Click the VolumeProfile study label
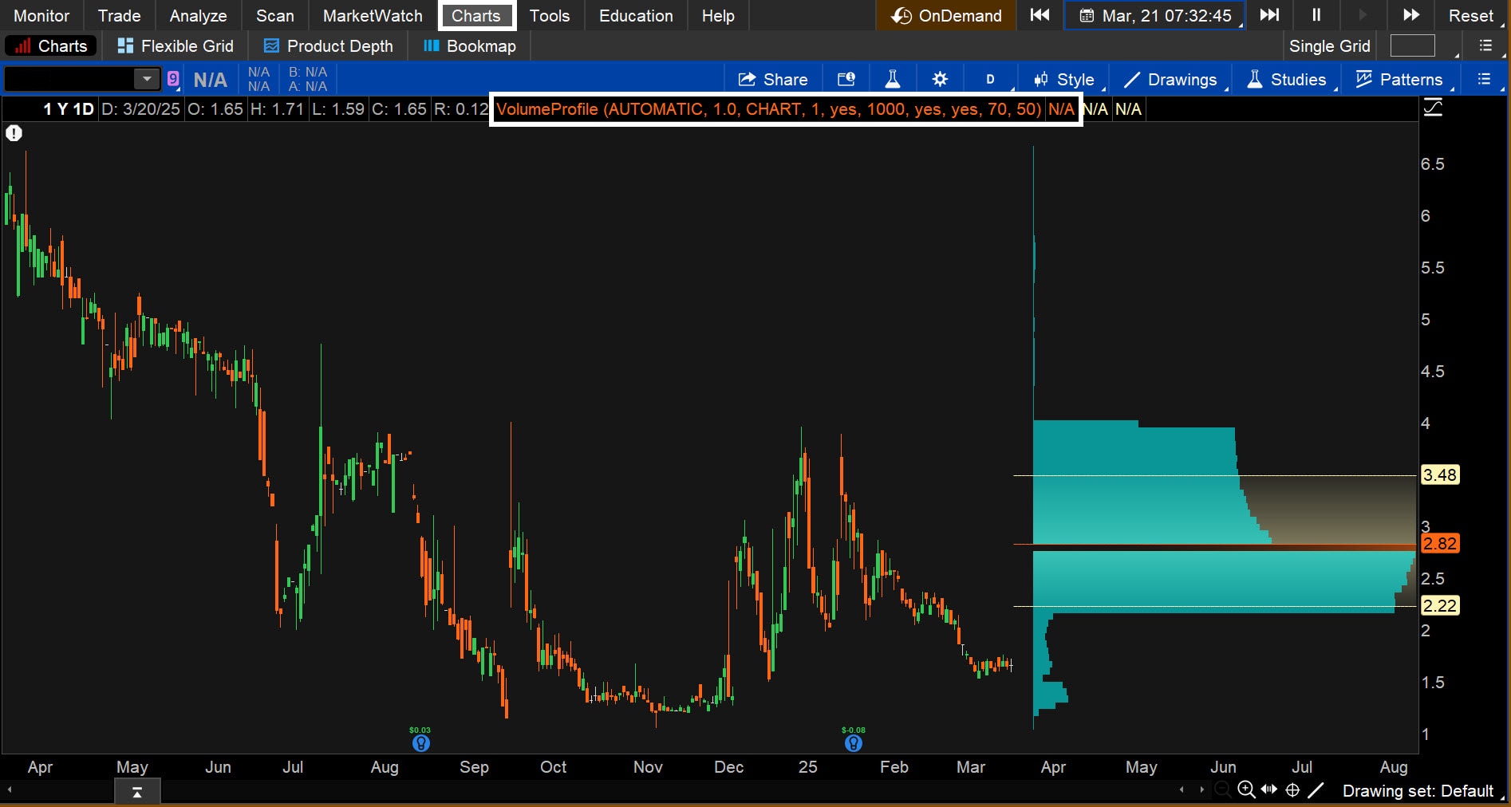1511x807 pixels. click(x=766, y=109)
